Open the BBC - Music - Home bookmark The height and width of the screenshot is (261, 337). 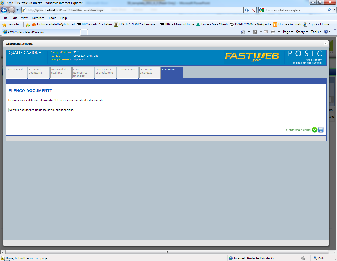(177, 24)
